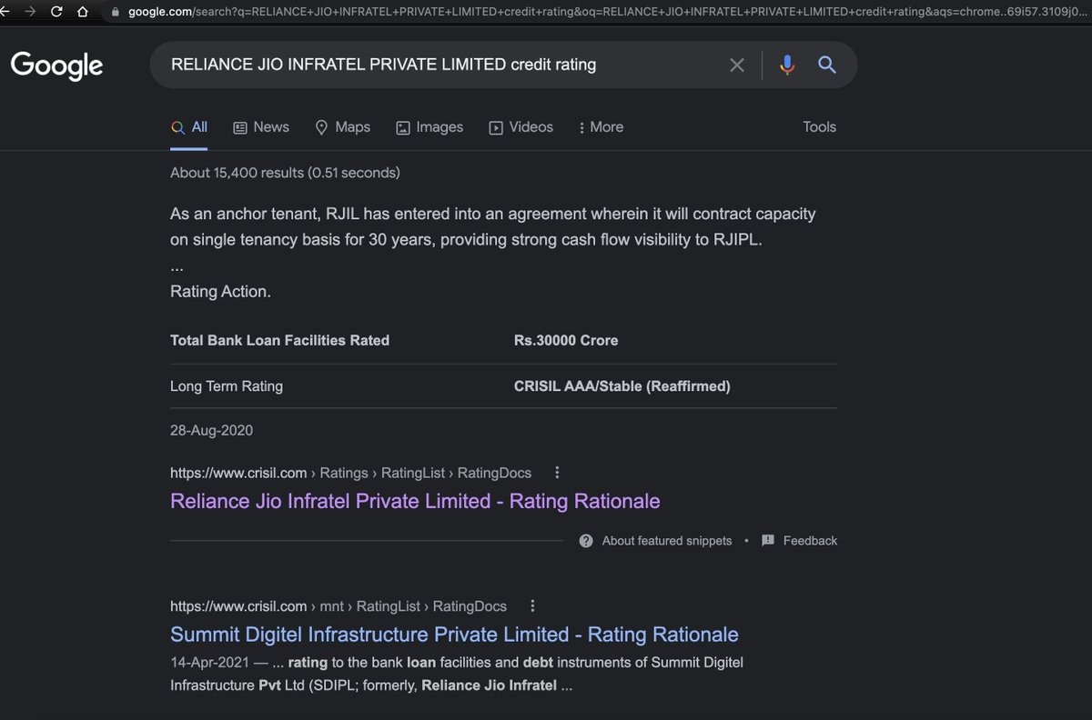This screenshot has width=1092, height=720.
Task: Switch to the Images tab
Action: pyautogui.click(x=430, y=127)
